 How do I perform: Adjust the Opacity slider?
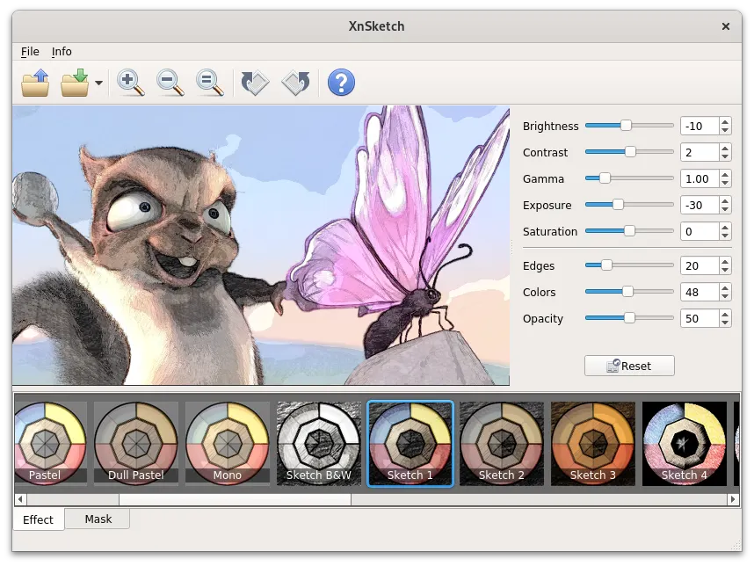(629, 318)
